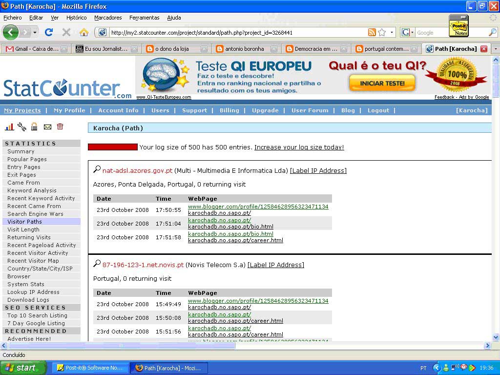Click the Firefox Back button
This screenshot has width=500, height=375.
(11, 32)
